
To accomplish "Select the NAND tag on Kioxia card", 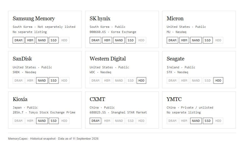I will coord(42,121).
